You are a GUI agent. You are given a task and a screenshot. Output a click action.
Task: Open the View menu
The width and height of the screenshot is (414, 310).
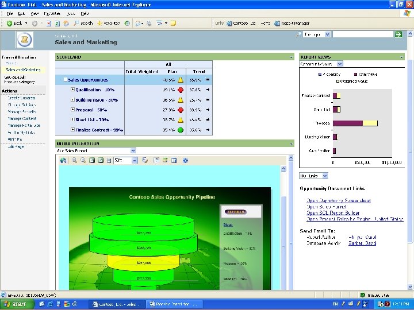(34, 13)
